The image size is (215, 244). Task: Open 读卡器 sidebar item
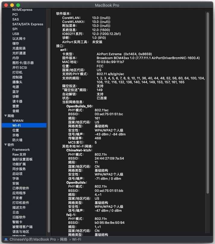[x=17, y=101]
